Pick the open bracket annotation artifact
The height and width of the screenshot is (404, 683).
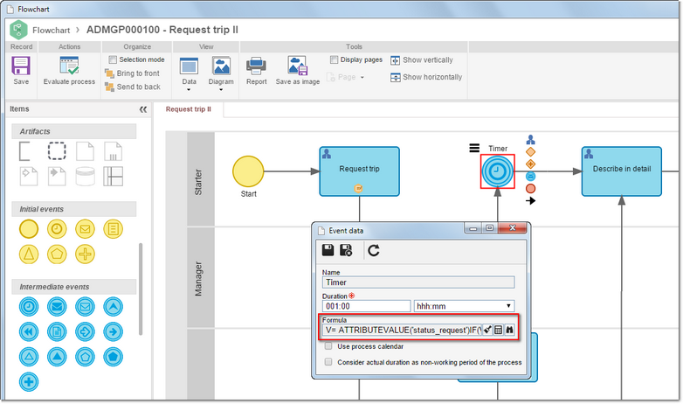tap(24, 151)
